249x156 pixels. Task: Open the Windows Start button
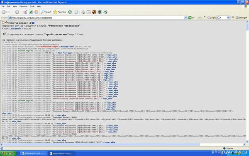coord(8,153)
